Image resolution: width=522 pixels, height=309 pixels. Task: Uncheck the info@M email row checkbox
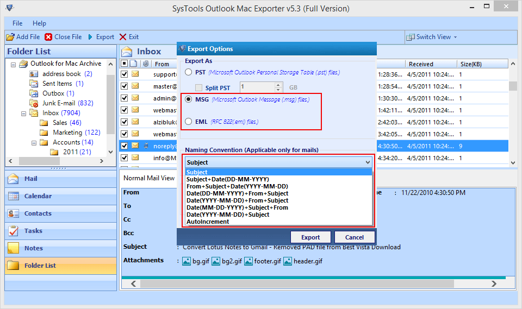click(124, 157)
